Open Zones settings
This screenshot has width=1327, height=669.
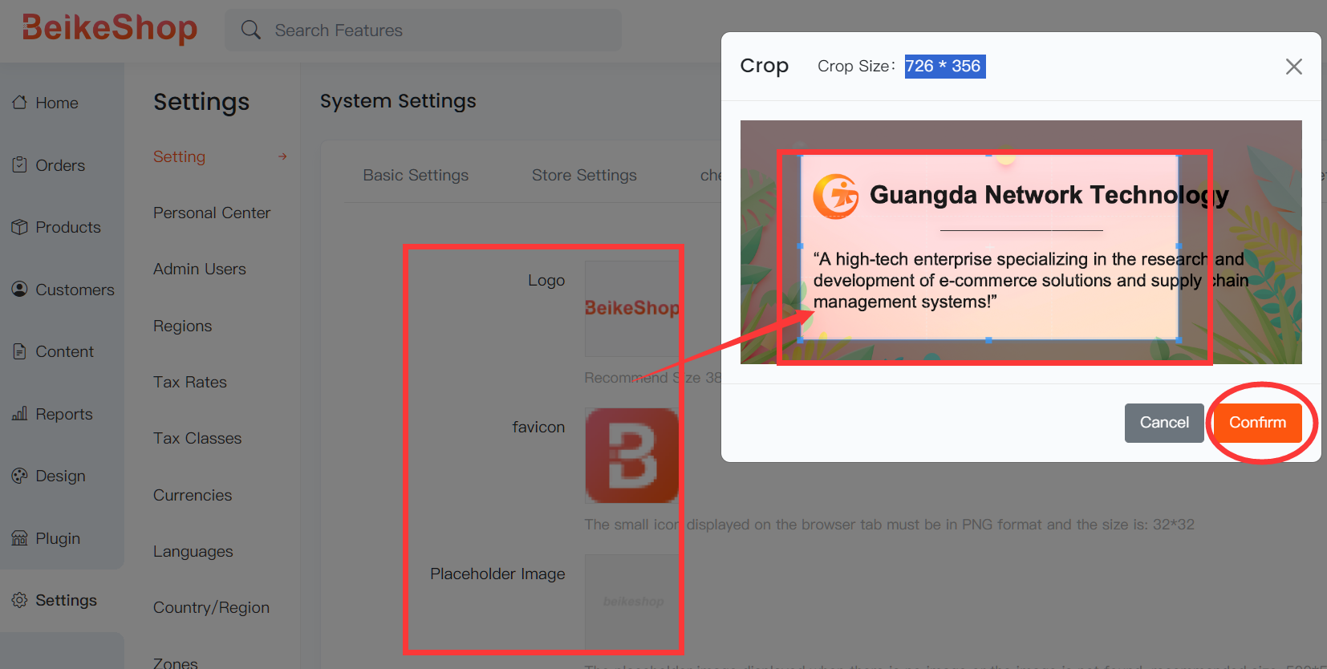(176, 663)
